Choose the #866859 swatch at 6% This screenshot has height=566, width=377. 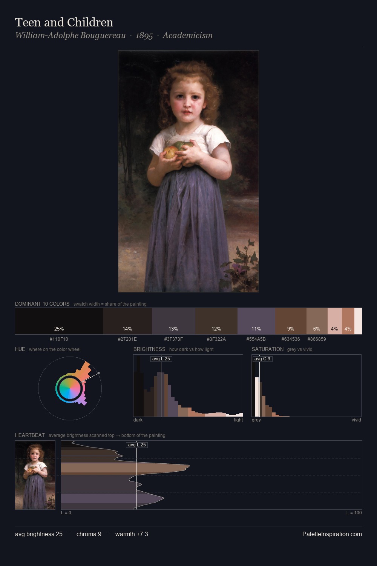click(317, 321)
